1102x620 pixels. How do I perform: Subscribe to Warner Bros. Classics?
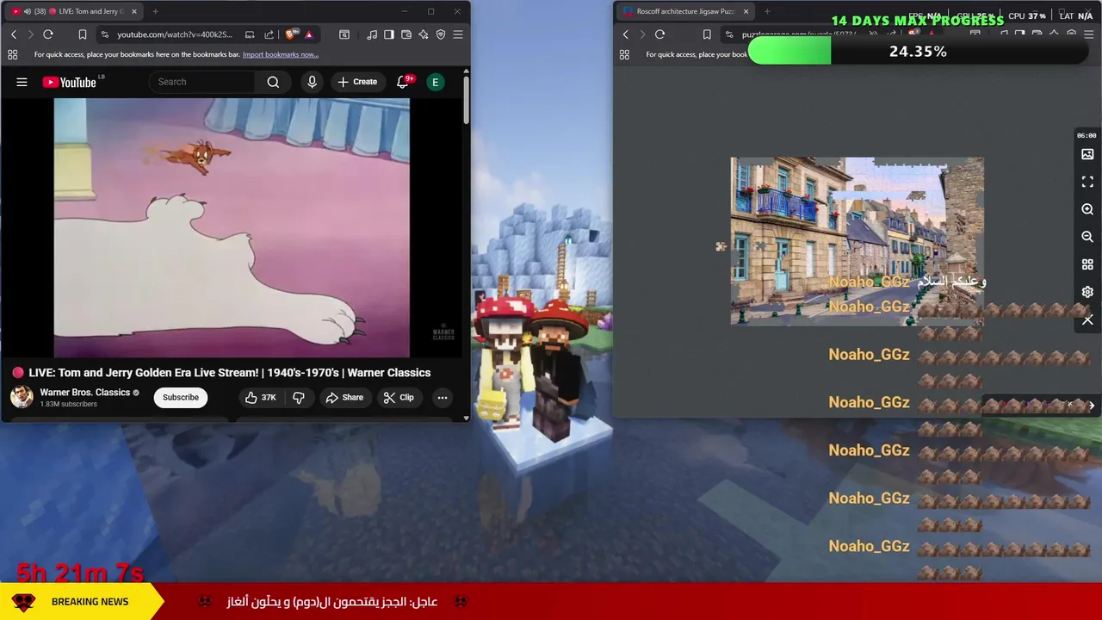[x=181, y=397]
